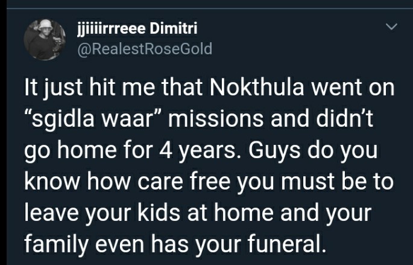This screenshot has height=265, width=413.
Task: Click the word "didn't" in the tweet
Action: click(344, 119)
